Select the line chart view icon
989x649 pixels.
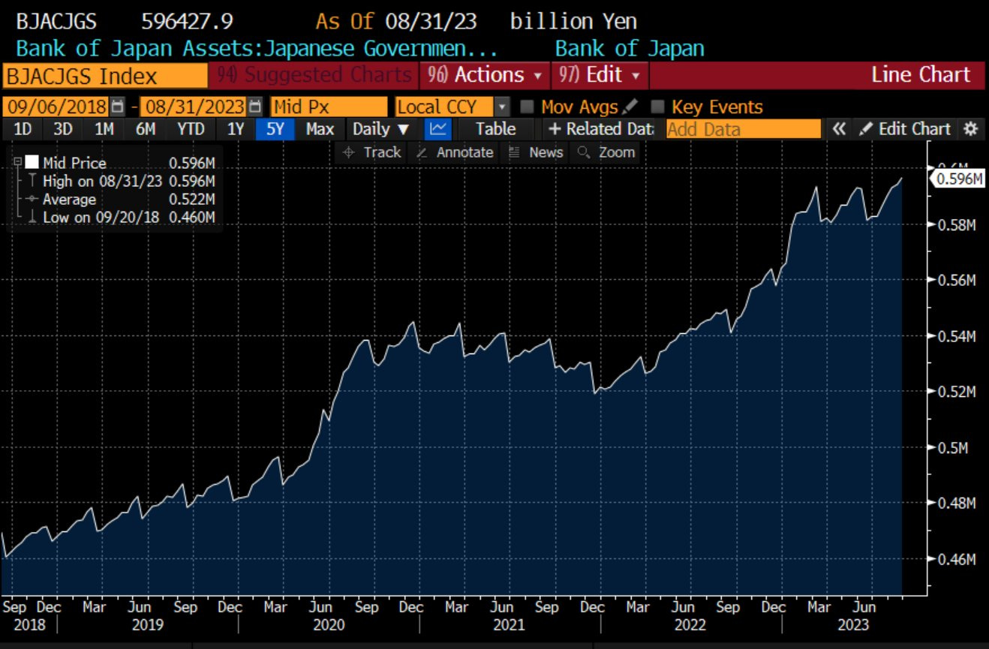pos(438,129)
